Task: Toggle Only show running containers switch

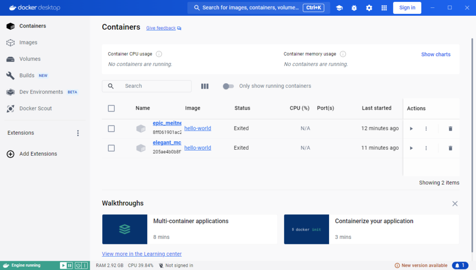Action: pos(228,86)
